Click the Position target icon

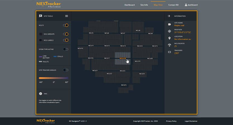(x=169, y=31)
